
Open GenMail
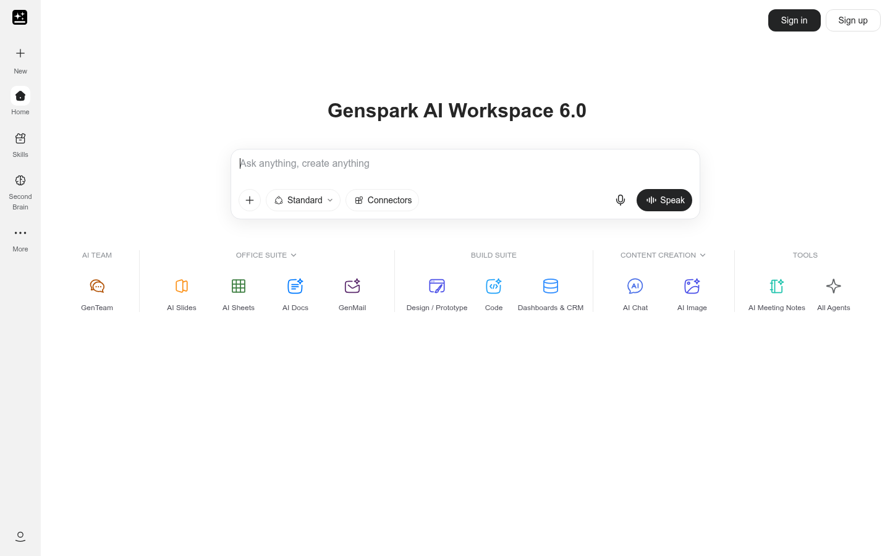coord(352,294)
